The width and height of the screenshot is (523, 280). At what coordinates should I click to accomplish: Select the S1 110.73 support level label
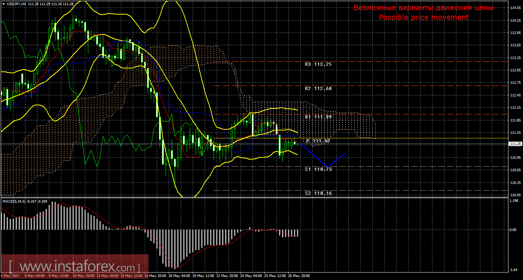pos(318,169)
